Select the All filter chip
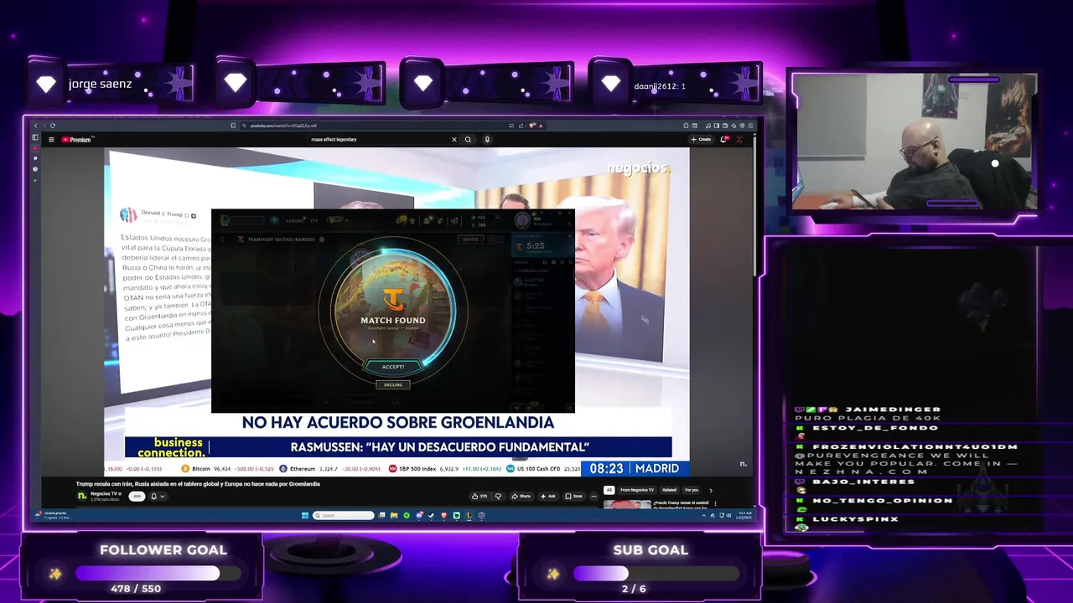 pos(609,490)
